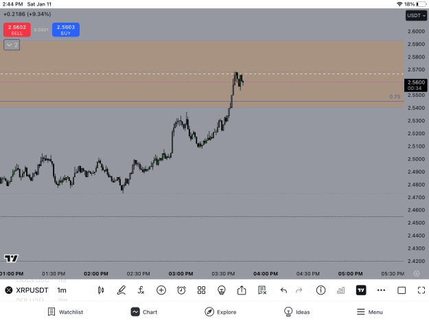429x322 pixels.
Task: Open the layout grid selector
Action: [x=201, y=290]
